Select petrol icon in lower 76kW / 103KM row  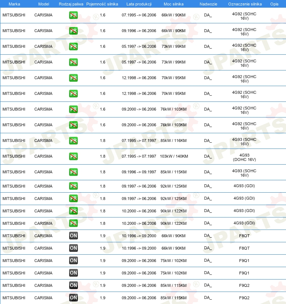click(74, 125)
